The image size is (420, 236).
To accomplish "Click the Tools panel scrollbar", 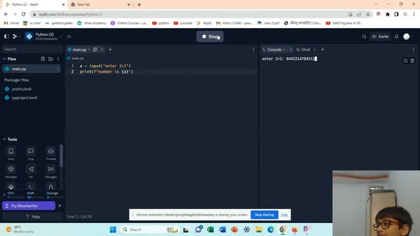I will coord(61,156).
